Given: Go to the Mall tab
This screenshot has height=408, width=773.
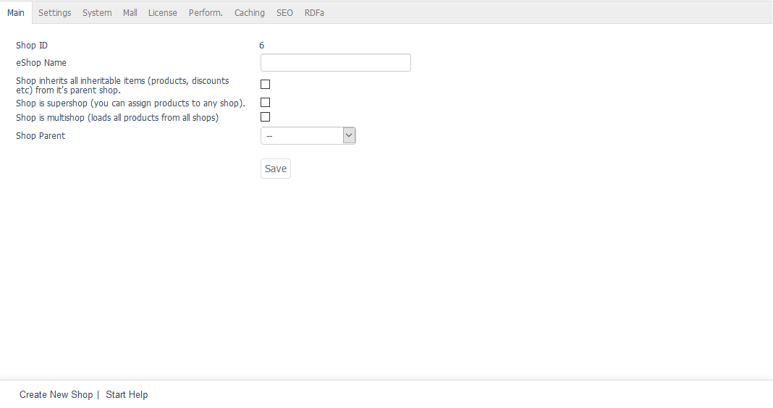Looking at the screenshot, I should (130, 13).
